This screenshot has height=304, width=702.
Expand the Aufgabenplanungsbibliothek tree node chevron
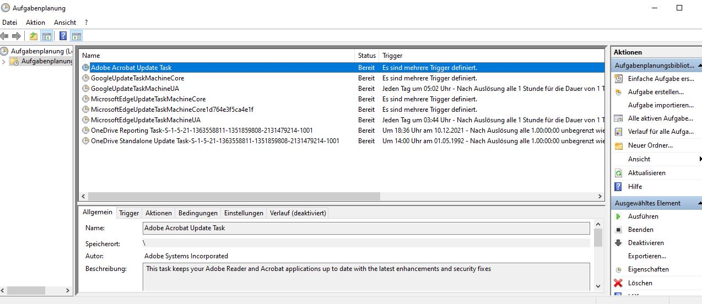pos(4,61)
